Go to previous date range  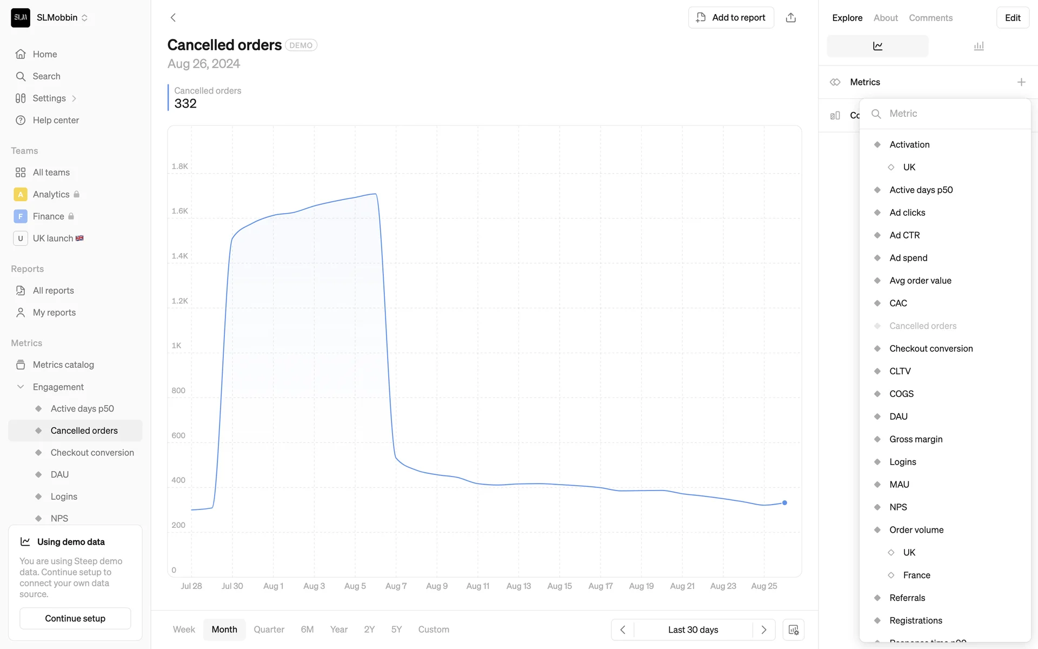pyautogui.click(x=623, y=630)
